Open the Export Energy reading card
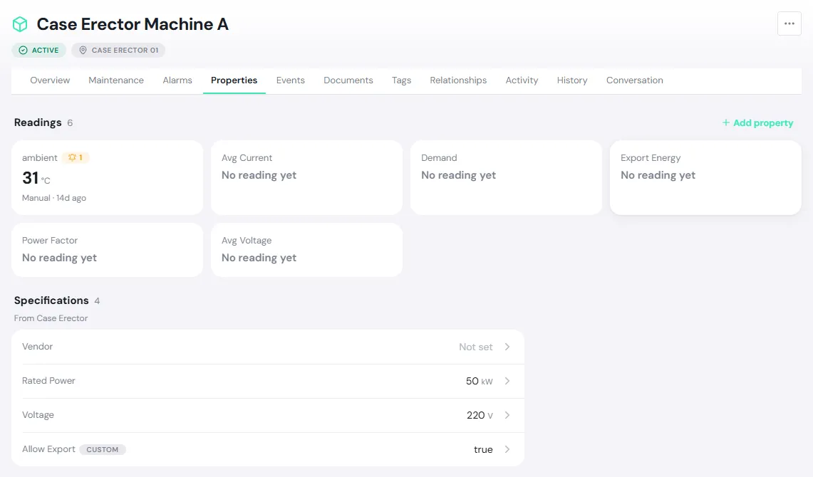The image size is (813, 477). point(705,178)
